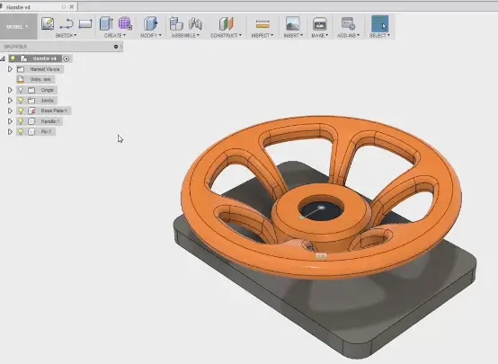Select the Rectangle sketch tool icon

(85, 24)
